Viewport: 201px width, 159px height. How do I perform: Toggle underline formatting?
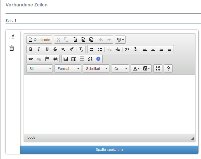tap(47, 49)
